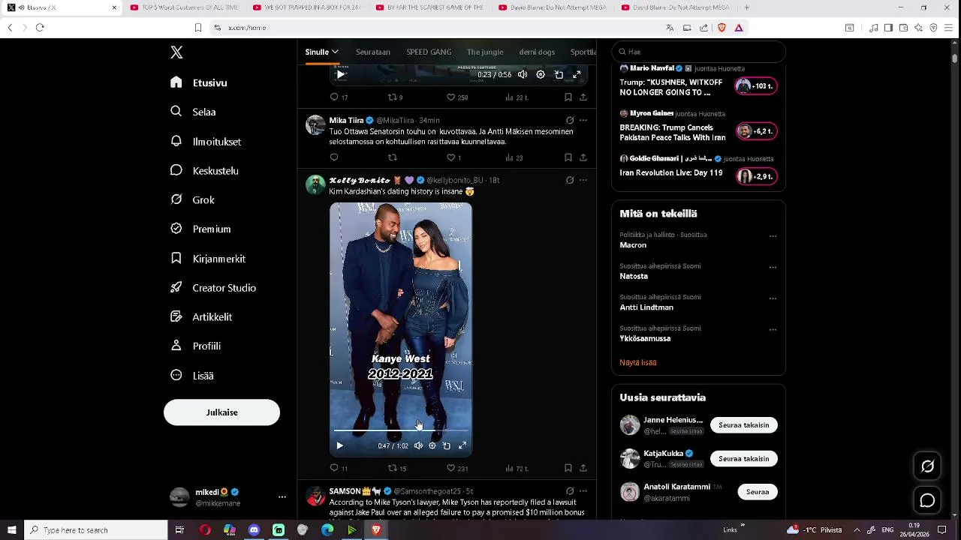Click the Hae search field

coord(698,52)
